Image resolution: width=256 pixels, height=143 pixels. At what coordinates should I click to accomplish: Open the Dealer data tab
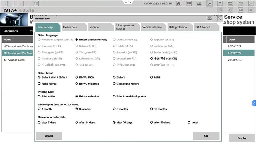pos(75,27)
